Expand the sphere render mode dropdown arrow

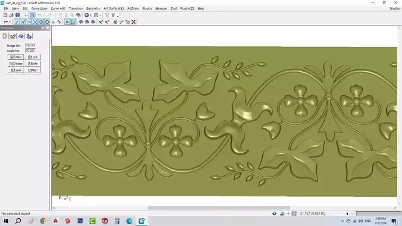click(x=90, y=15)
